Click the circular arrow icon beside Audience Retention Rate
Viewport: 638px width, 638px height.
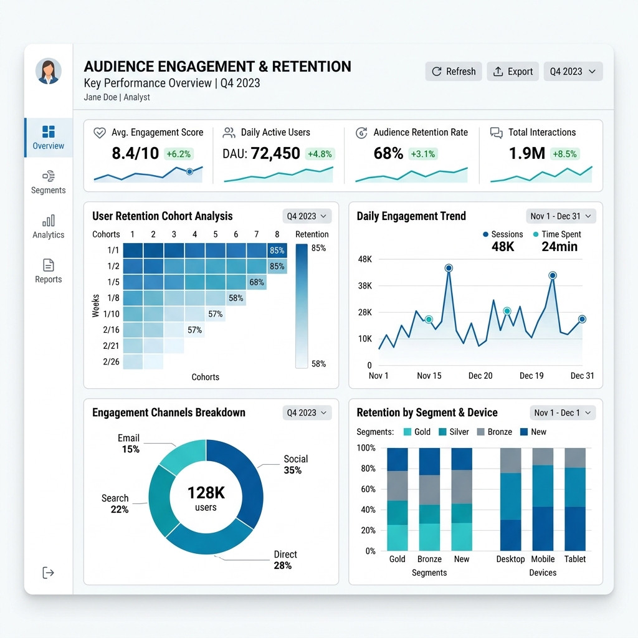coord(361,133)
